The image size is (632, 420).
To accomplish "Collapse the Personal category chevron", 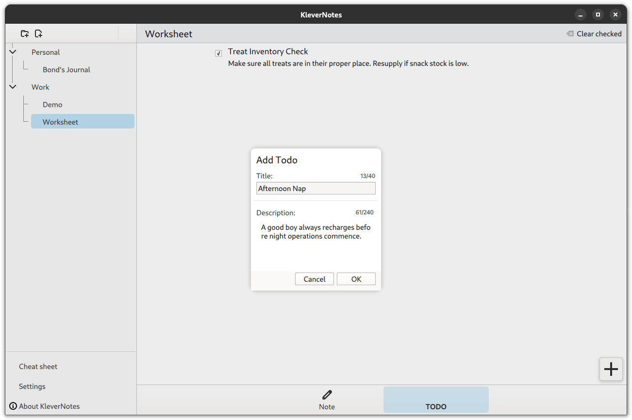I will coord(13,52).
